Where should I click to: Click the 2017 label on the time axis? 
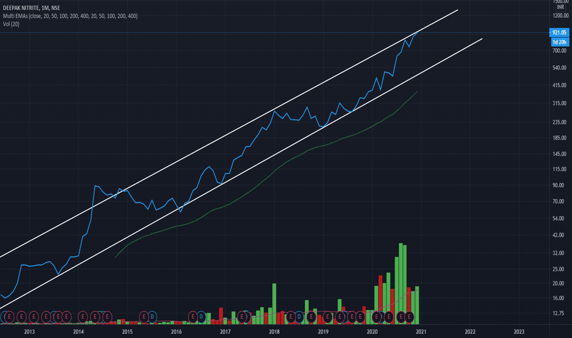tap(225, 332)
